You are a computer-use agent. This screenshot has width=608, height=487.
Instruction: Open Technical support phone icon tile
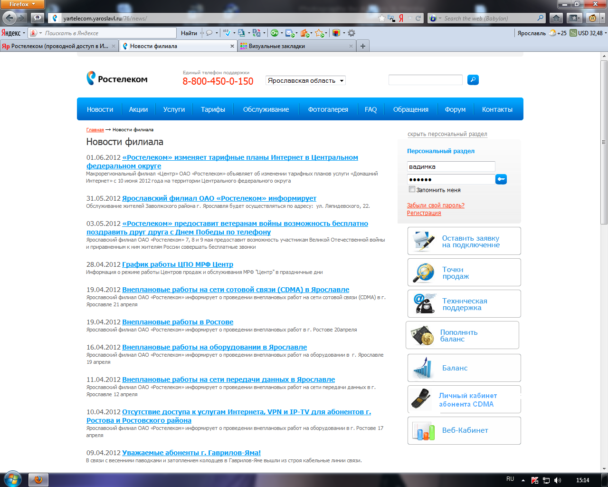tap(424, 303)
